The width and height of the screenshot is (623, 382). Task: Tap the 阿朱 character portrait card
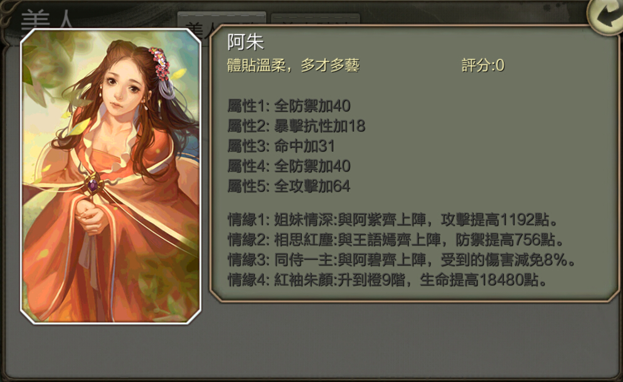[111, 176]
